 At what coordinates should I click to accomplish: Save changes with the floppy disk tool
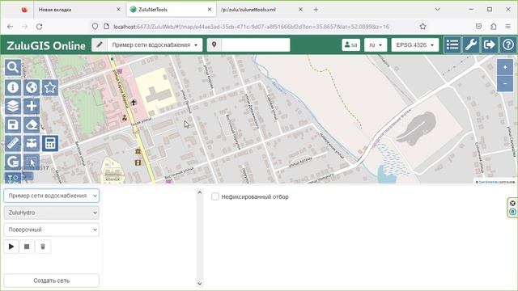pyautogui.click(x=13, y=124)
